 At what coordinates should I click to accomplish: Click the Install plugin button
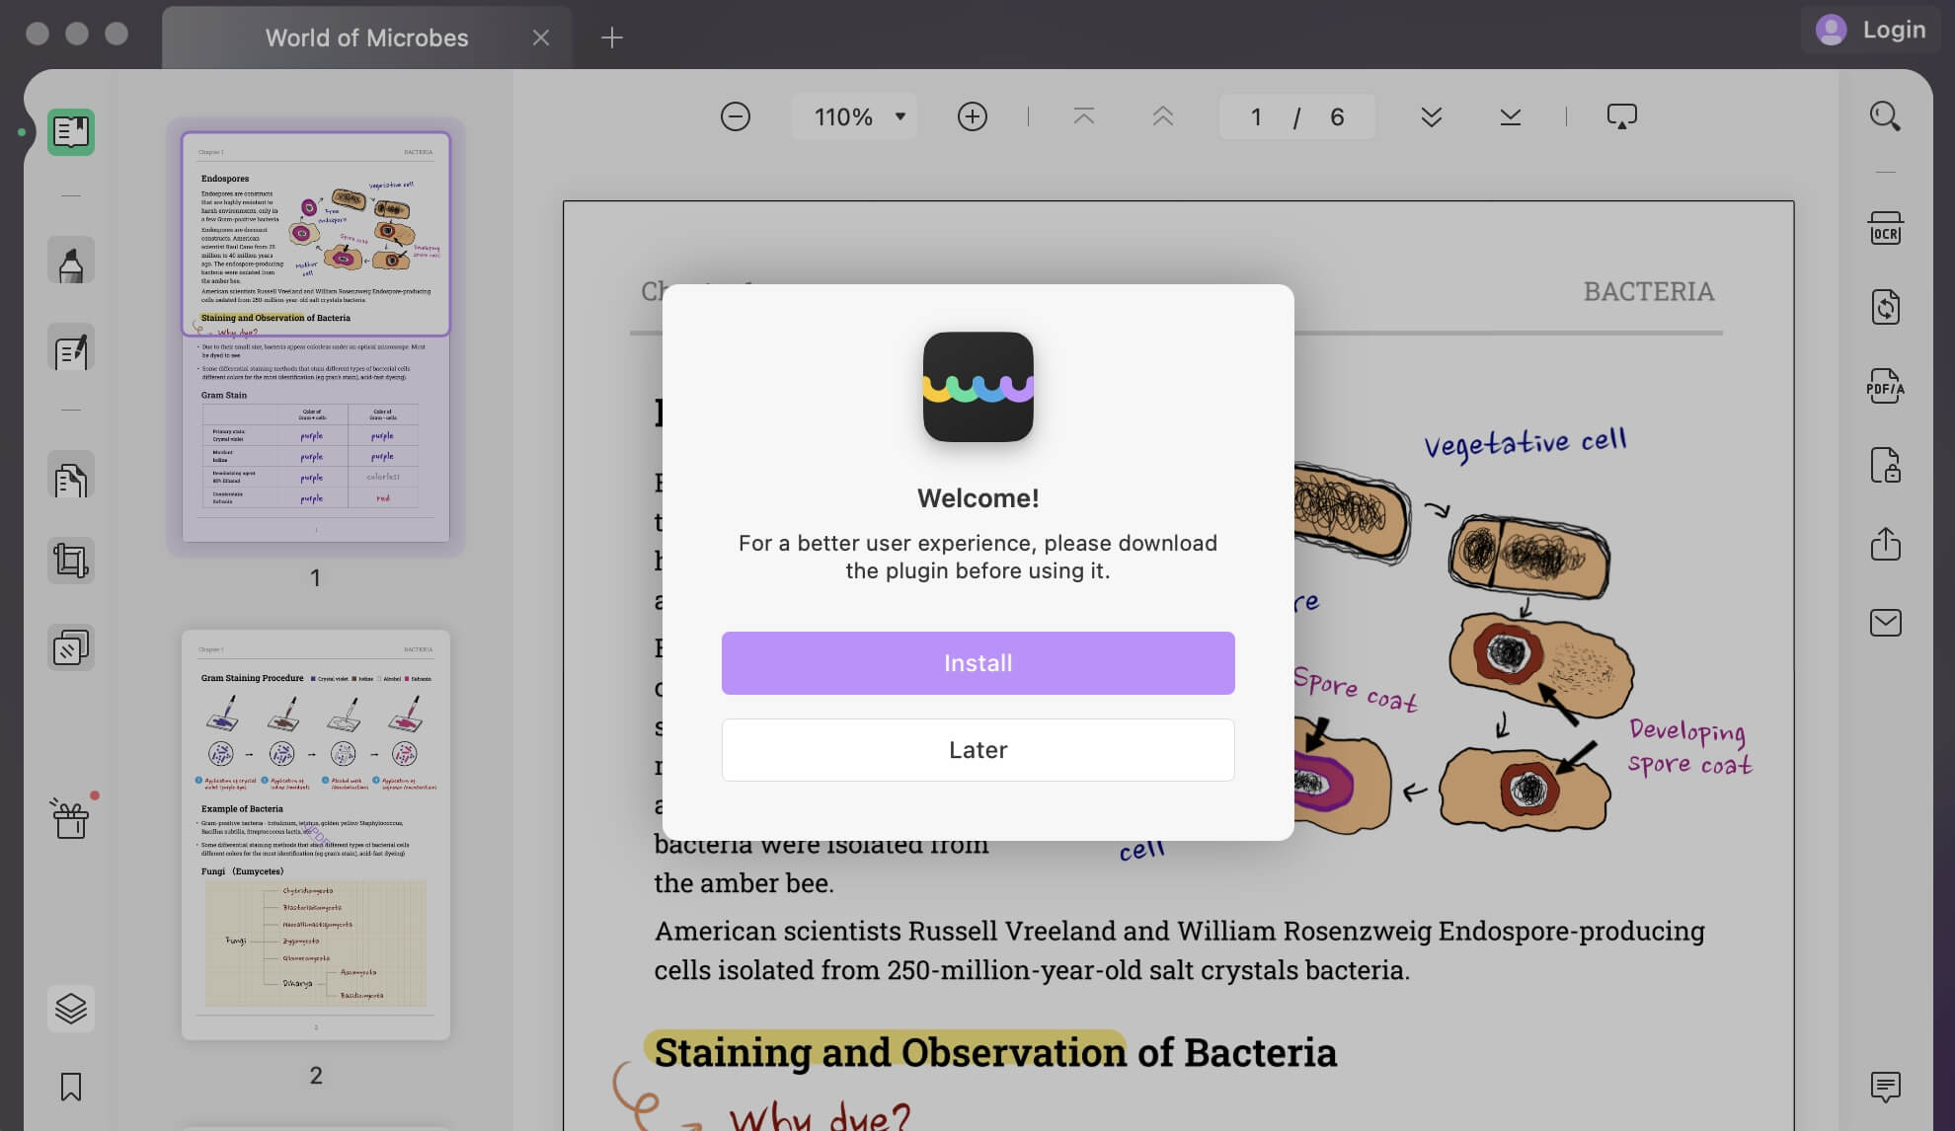coord(977,662)
